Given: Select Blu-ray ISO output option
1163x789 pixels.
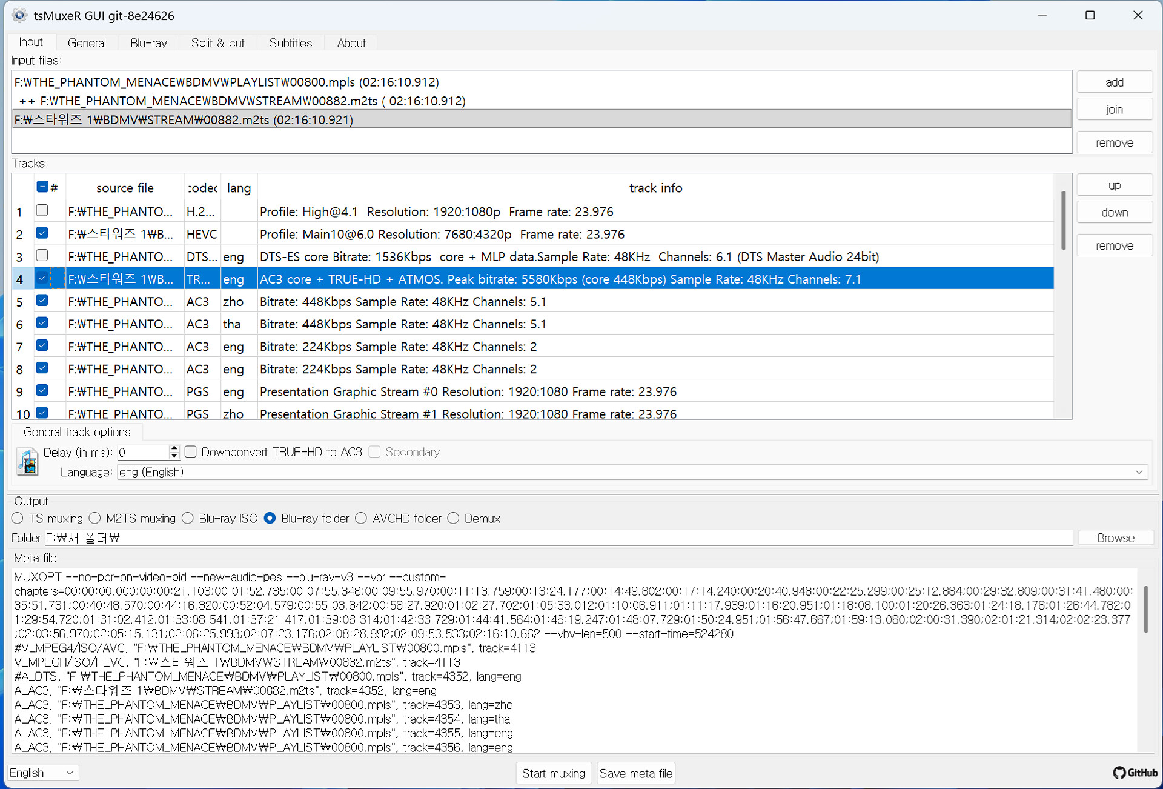Looking at the screenshot, I should pyautogui.click(x=188, y=519).
